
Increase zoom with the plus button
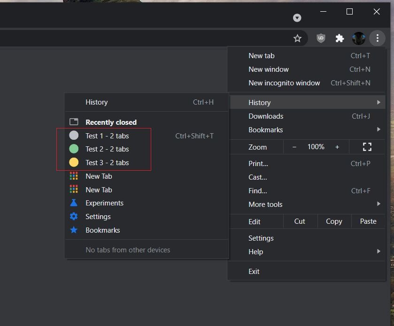point(337,147)
